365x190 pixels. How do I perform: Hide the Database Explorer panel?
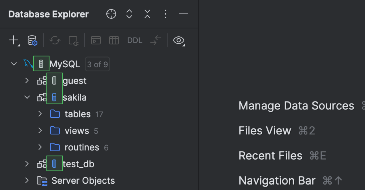[183, 14]
